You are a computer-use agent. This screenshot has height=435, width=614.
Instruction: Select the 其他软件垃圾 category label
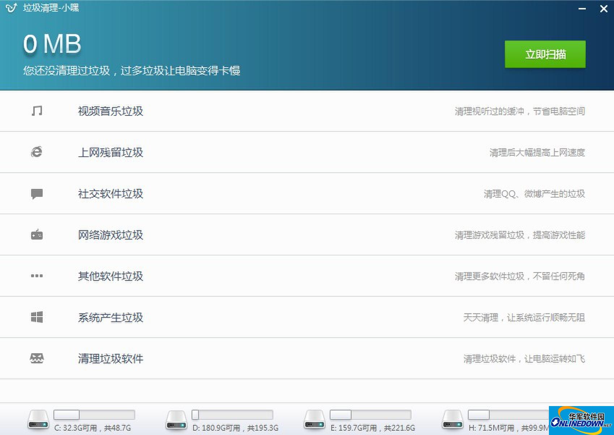point(111,276)
